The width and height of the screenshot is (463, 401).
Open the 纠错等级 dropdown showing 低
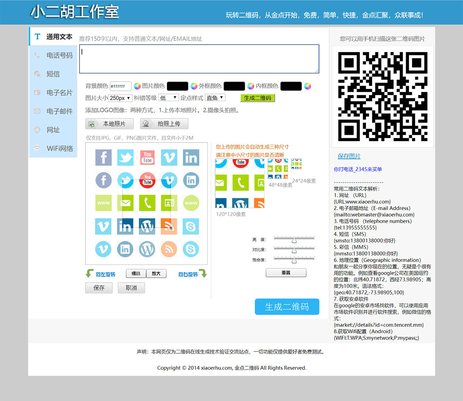coord(168,97)
